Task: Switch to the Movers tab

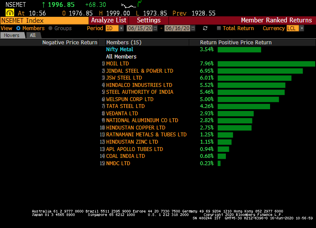Action: click(12, 35)
